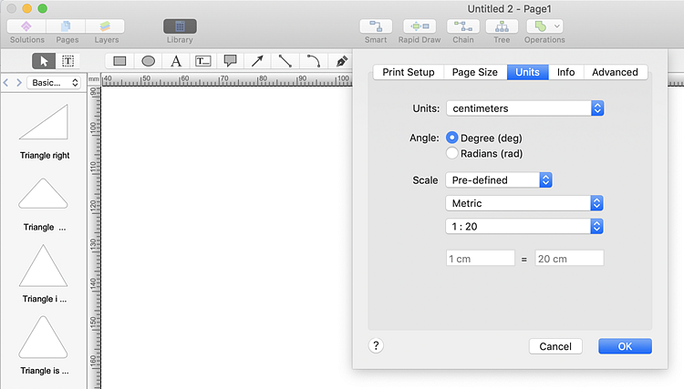
Task: Open the 1 : 20 scale ratio dropdown
Action: tap(524, 226)
